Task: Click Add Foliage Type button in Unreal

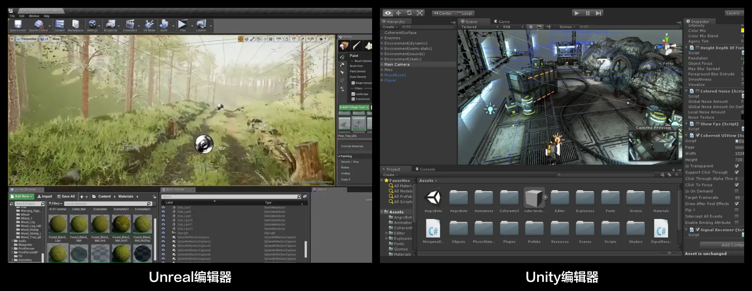Action: (354, 107)
